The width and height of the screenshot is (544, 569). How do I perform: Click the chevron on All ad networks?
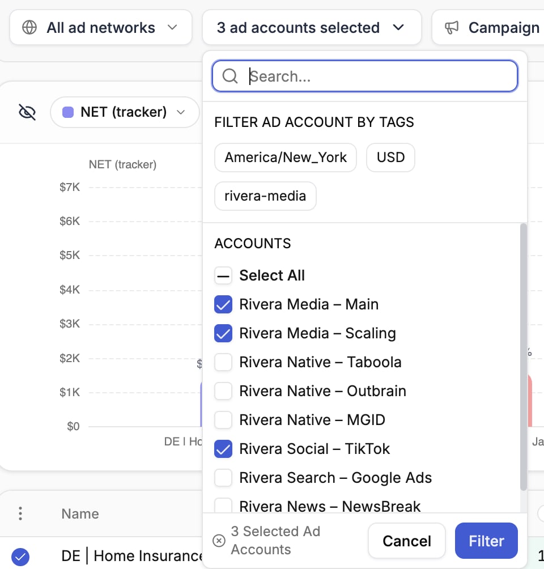(172, 28)
